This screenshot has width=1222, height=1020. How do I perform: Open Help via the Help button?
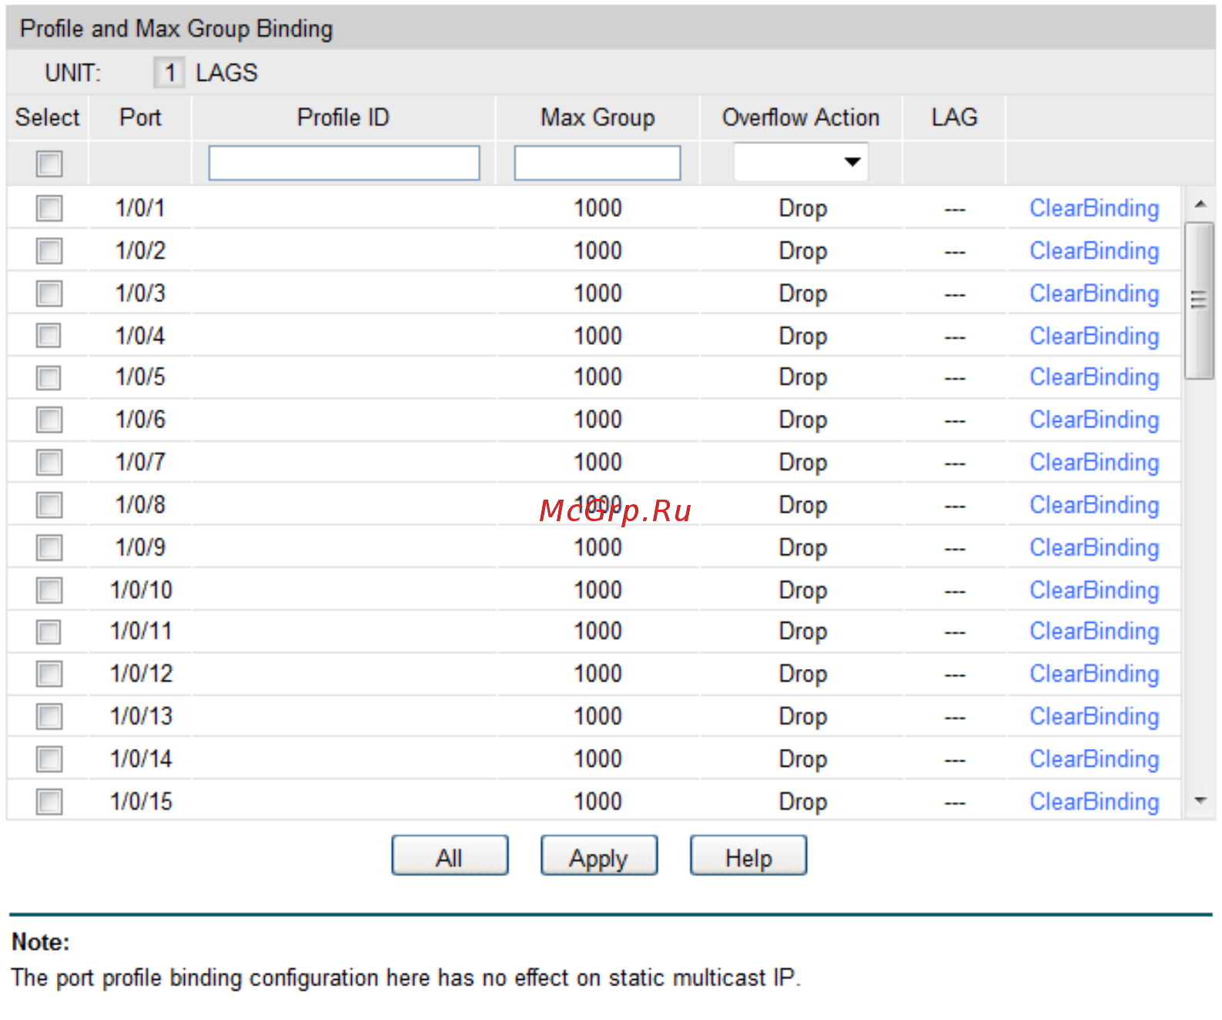pos(748,856)
